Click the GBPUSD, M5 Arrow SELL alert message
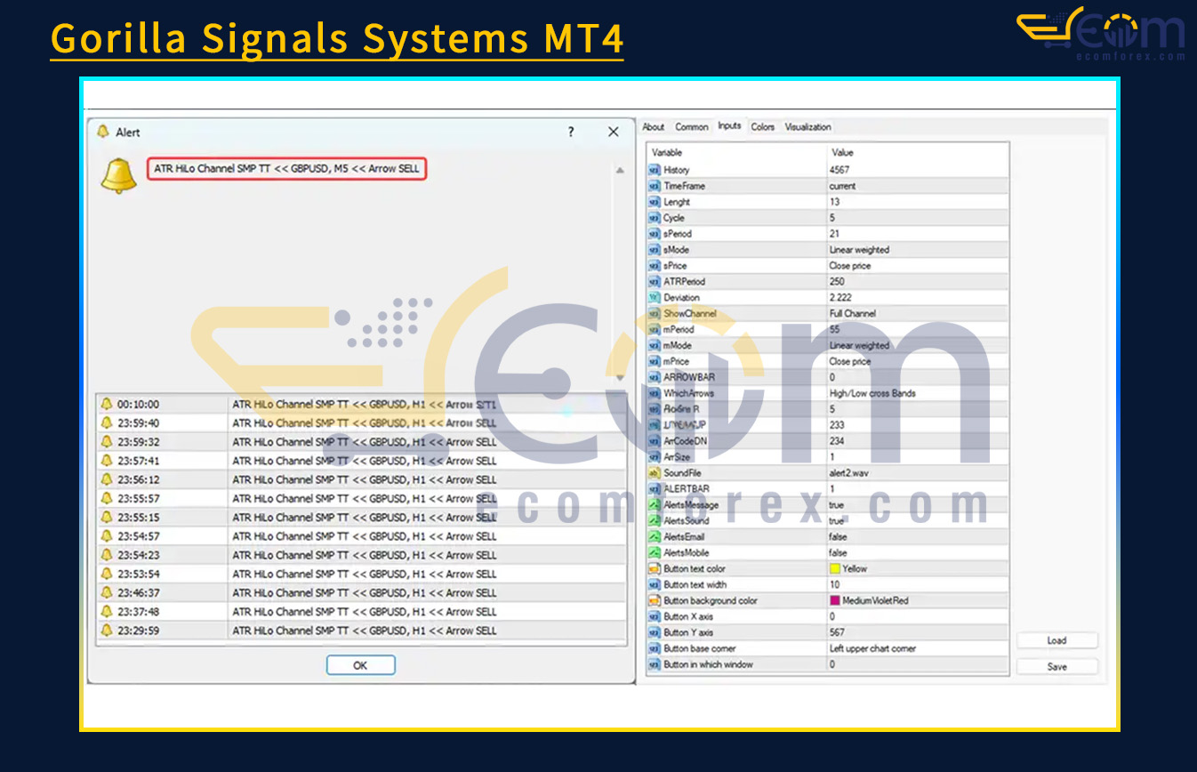This screenshot has height=772, width=1197. click(x=286, y=168)
